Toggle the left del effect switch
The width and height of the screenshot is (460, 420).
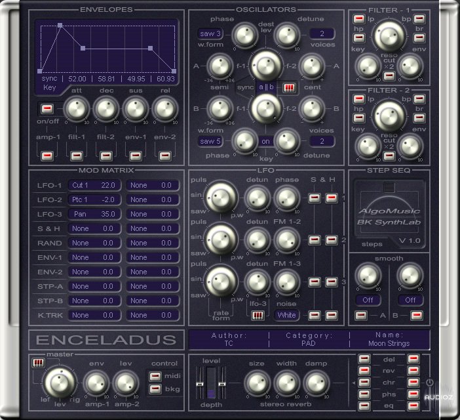tap(364, 359)
